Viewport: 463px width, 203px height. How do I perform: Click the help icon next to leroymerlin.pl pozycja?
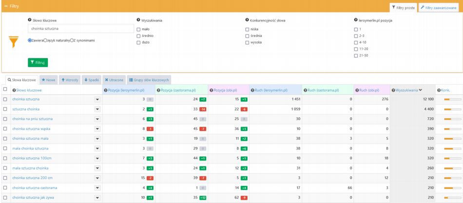tap(355, 20)
